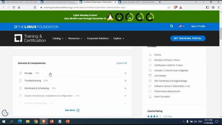Open a new browser tab
Screen dimensions: 222x125
tap(160, 2)
